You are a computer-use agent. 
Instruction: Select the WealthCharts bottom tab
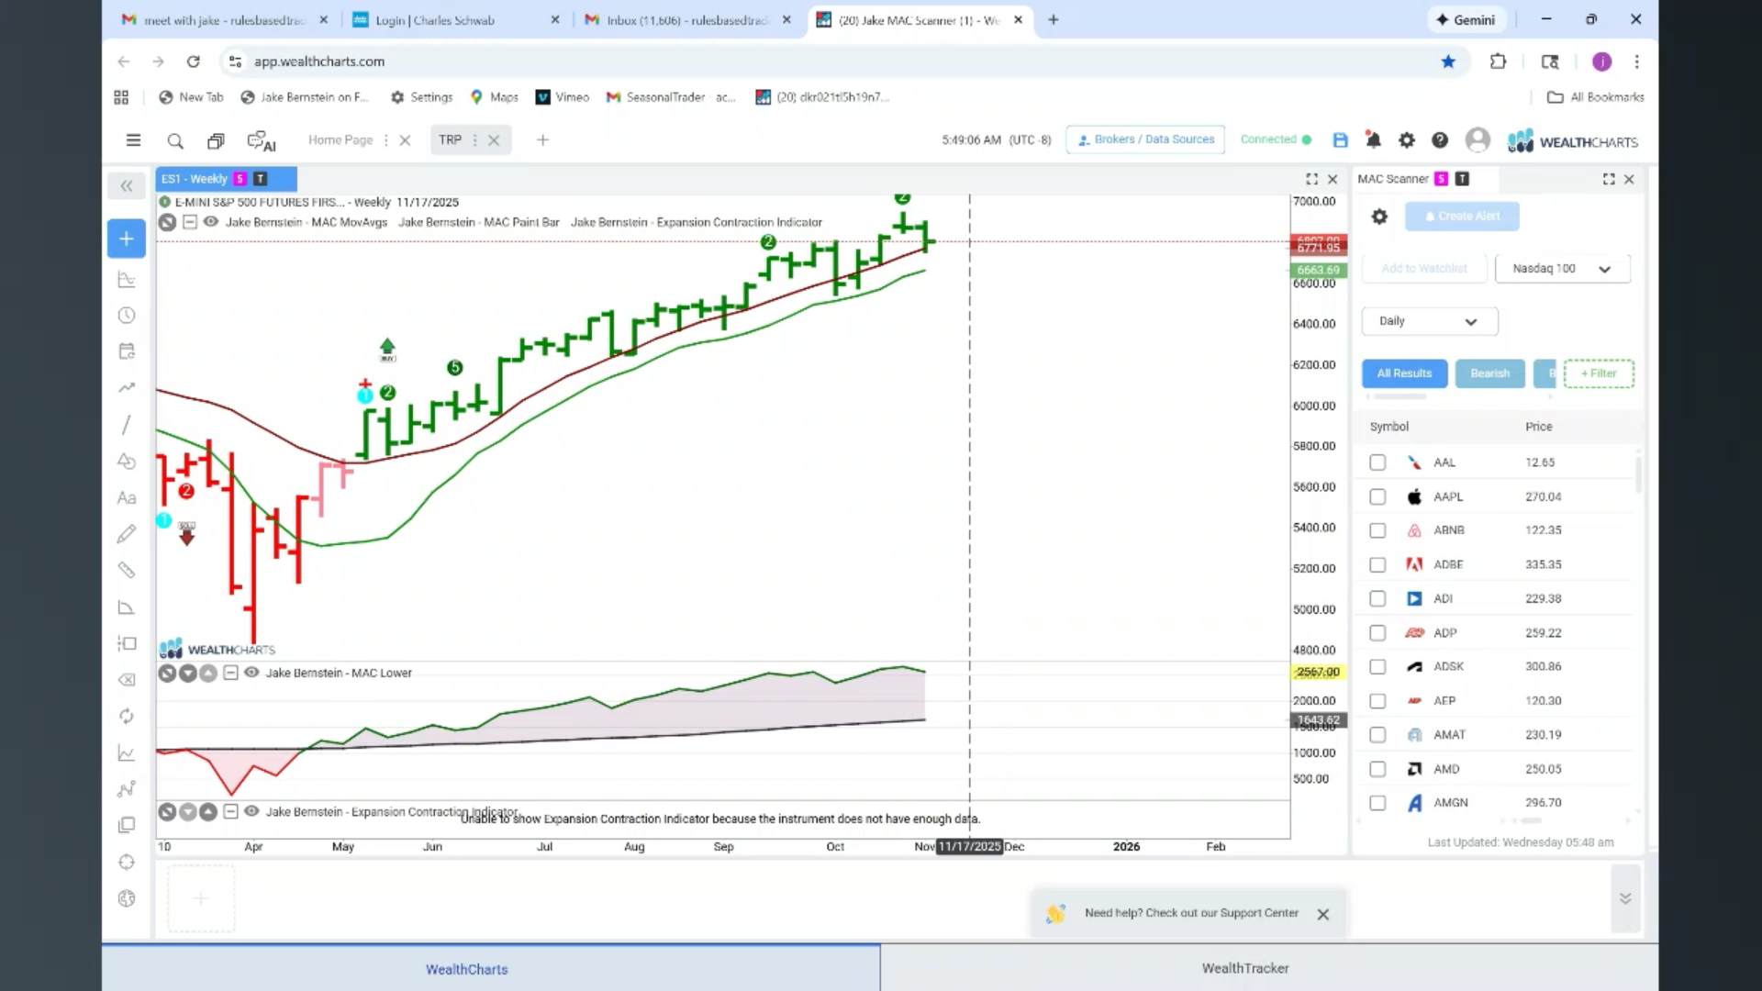(x=466, y=969)
